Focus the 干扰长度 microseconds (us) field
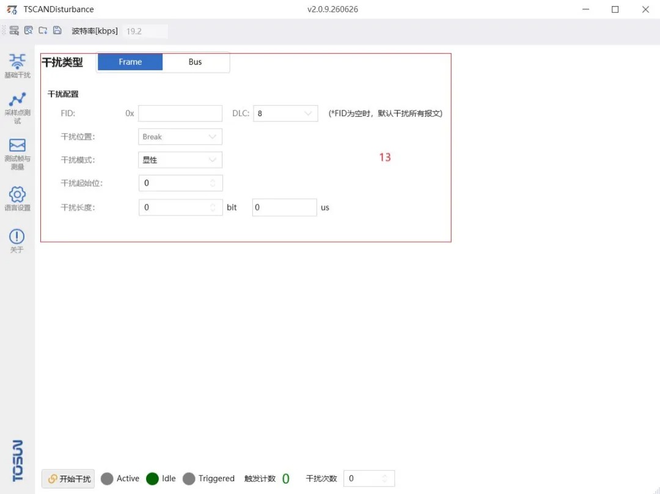 [285, 207]
